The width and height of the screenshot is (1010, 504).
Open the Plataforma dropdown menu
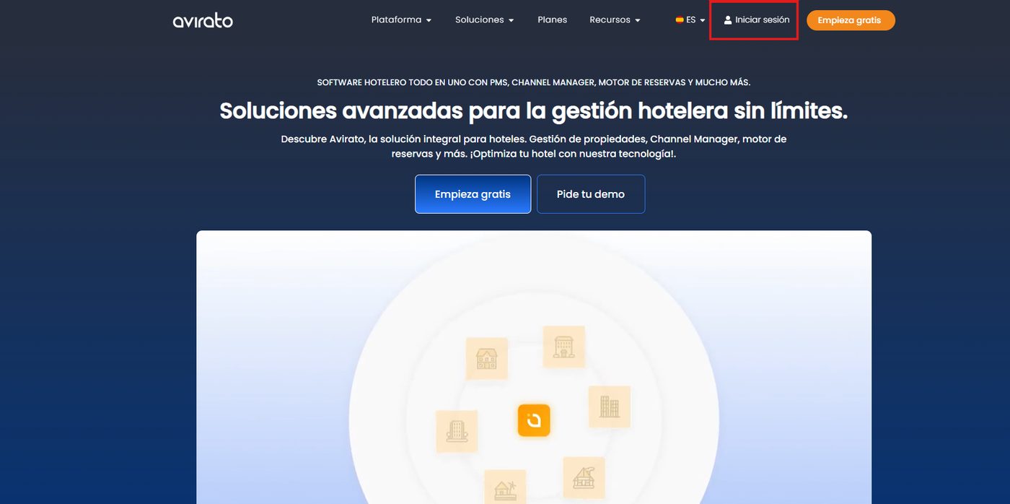[401, 20]
